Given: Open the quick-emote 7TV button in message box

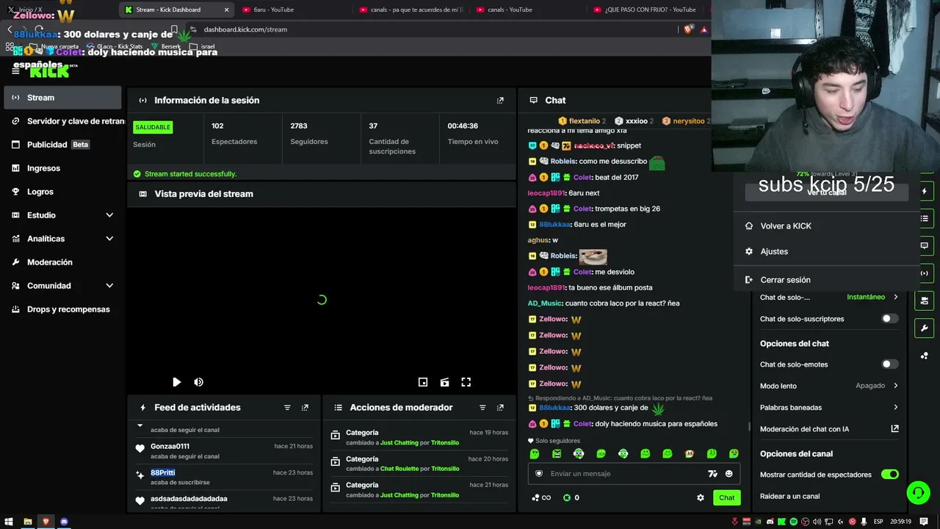Looking at the screenshot, I should (x=712, y=474).
